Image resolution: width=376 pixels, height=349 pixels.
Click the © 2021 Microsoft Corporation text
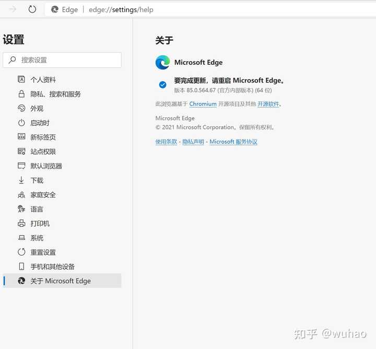(215, 127)
